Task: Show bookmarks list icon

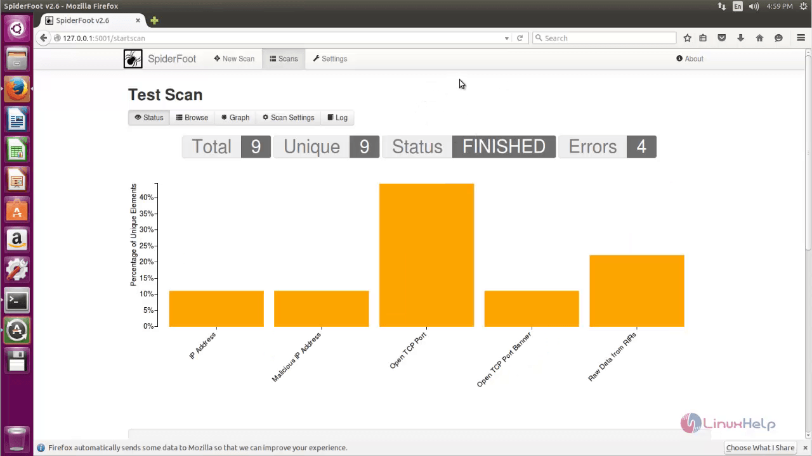Action: 703,38
